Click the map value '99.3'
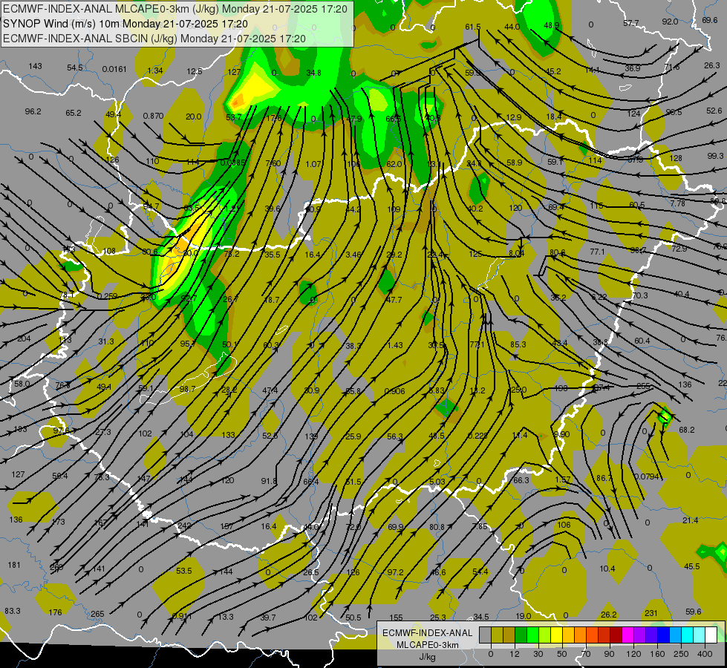727x668 pixels. (715, 156)
